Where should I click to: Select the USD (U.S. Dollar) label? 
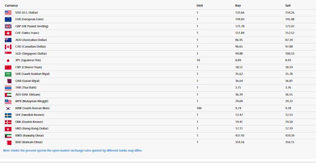pos(26,12)
